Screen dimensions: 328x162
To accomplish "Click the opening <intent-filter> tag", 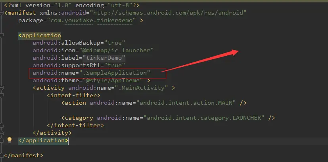I will (73, 96).
